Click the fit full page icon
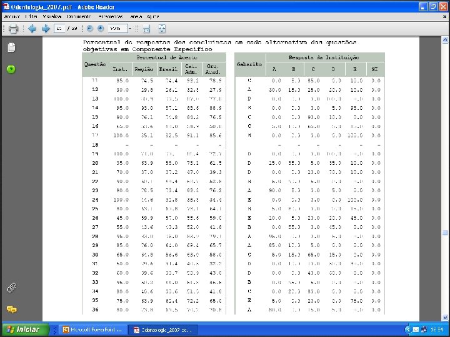The height and width of the screenshot is (337, 450). [x=162, y=28]
